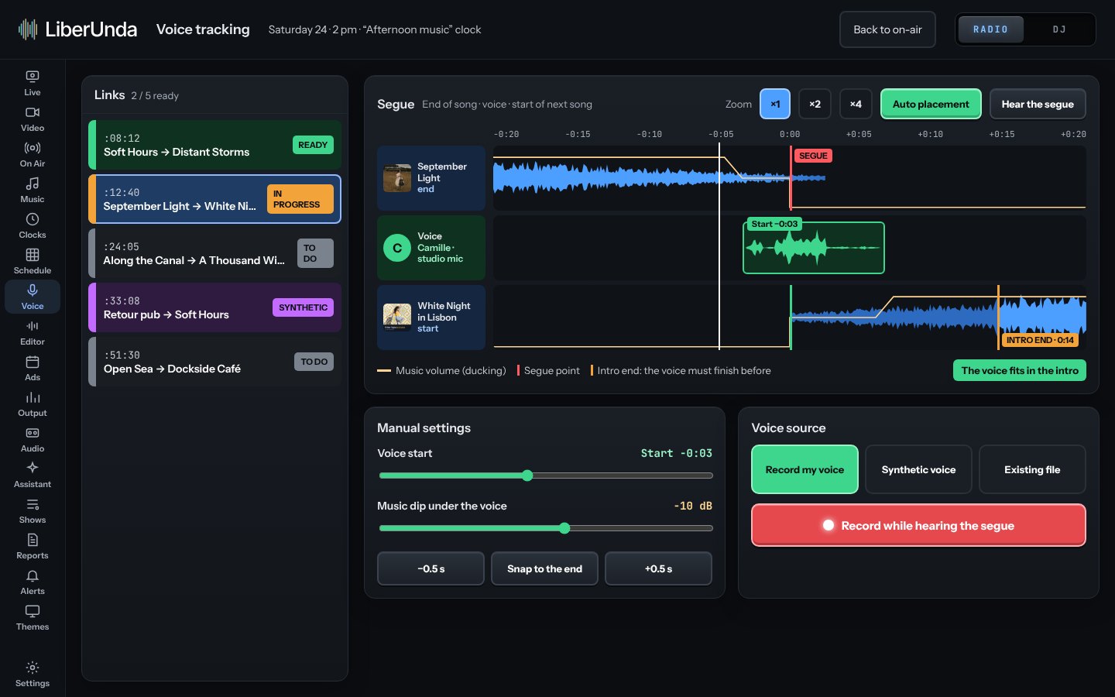
Task: Click the green voice clip Start −0:03
Action: [814, 248]
